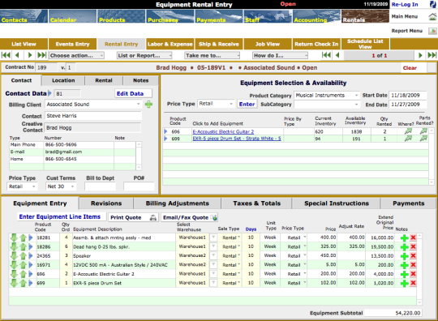This screenshot has height=321, width=438.
Task: Open the E-Accoustic Electric Guitar 2 link
Action: [x=223, y=132]
